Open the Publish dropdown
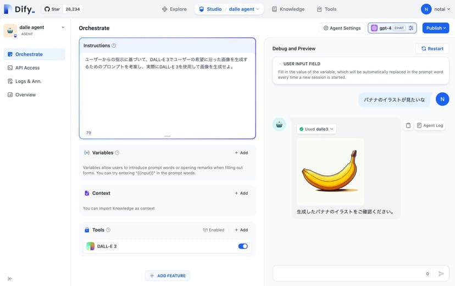The height and width of the screenshot is (286, 455). (x=435, y=28)
